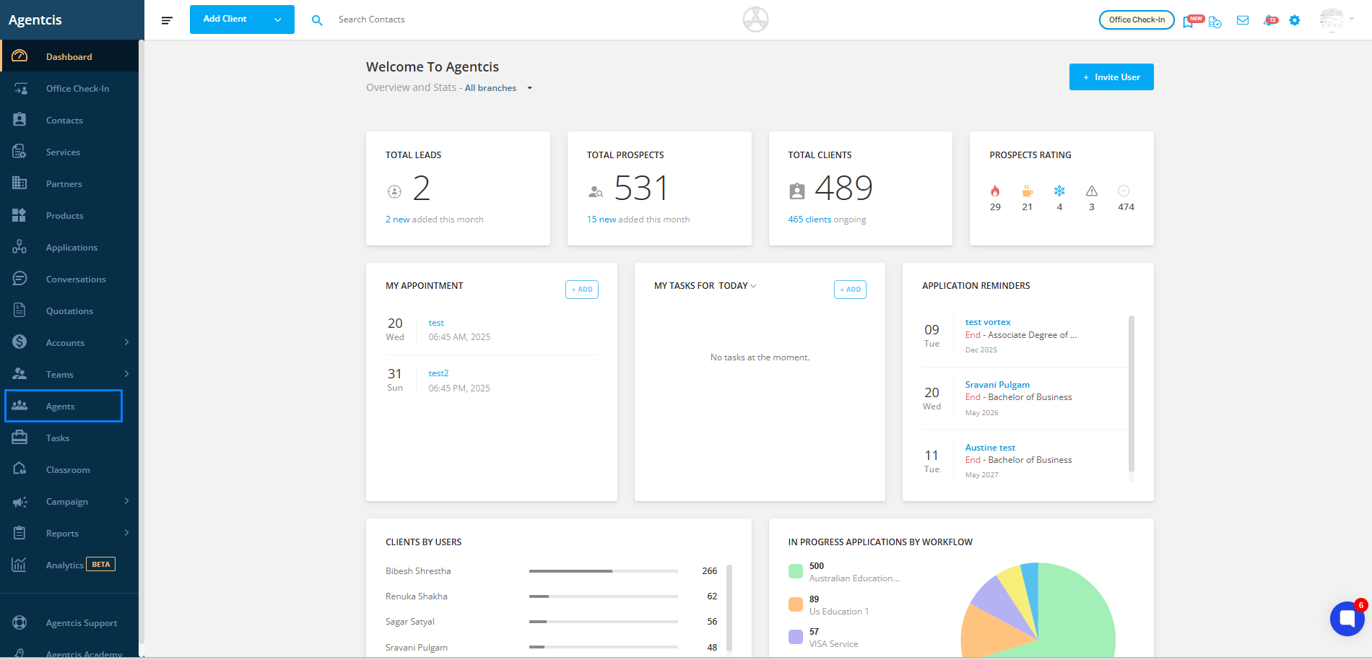Click the Office Check-In pill button
This screenshot has height=660, width=1372.
pos(1137,20)
